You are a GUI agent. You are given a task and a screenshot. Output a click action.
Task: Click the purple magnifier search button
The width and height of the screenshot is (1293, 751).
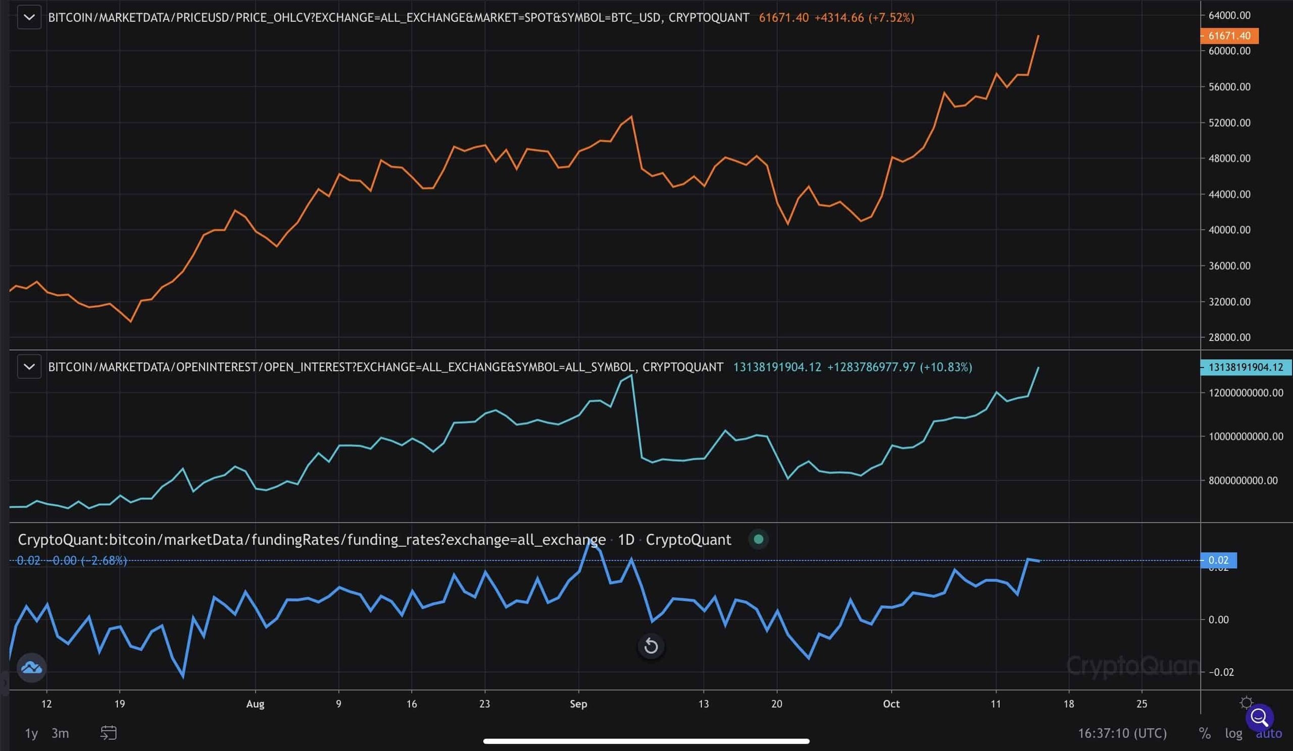tap(1259, 718)
